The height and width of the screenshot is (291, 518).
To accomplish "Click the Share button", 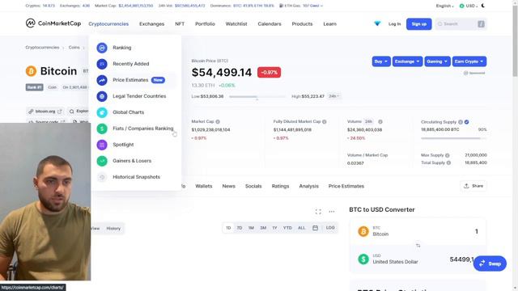I will 473,186.
